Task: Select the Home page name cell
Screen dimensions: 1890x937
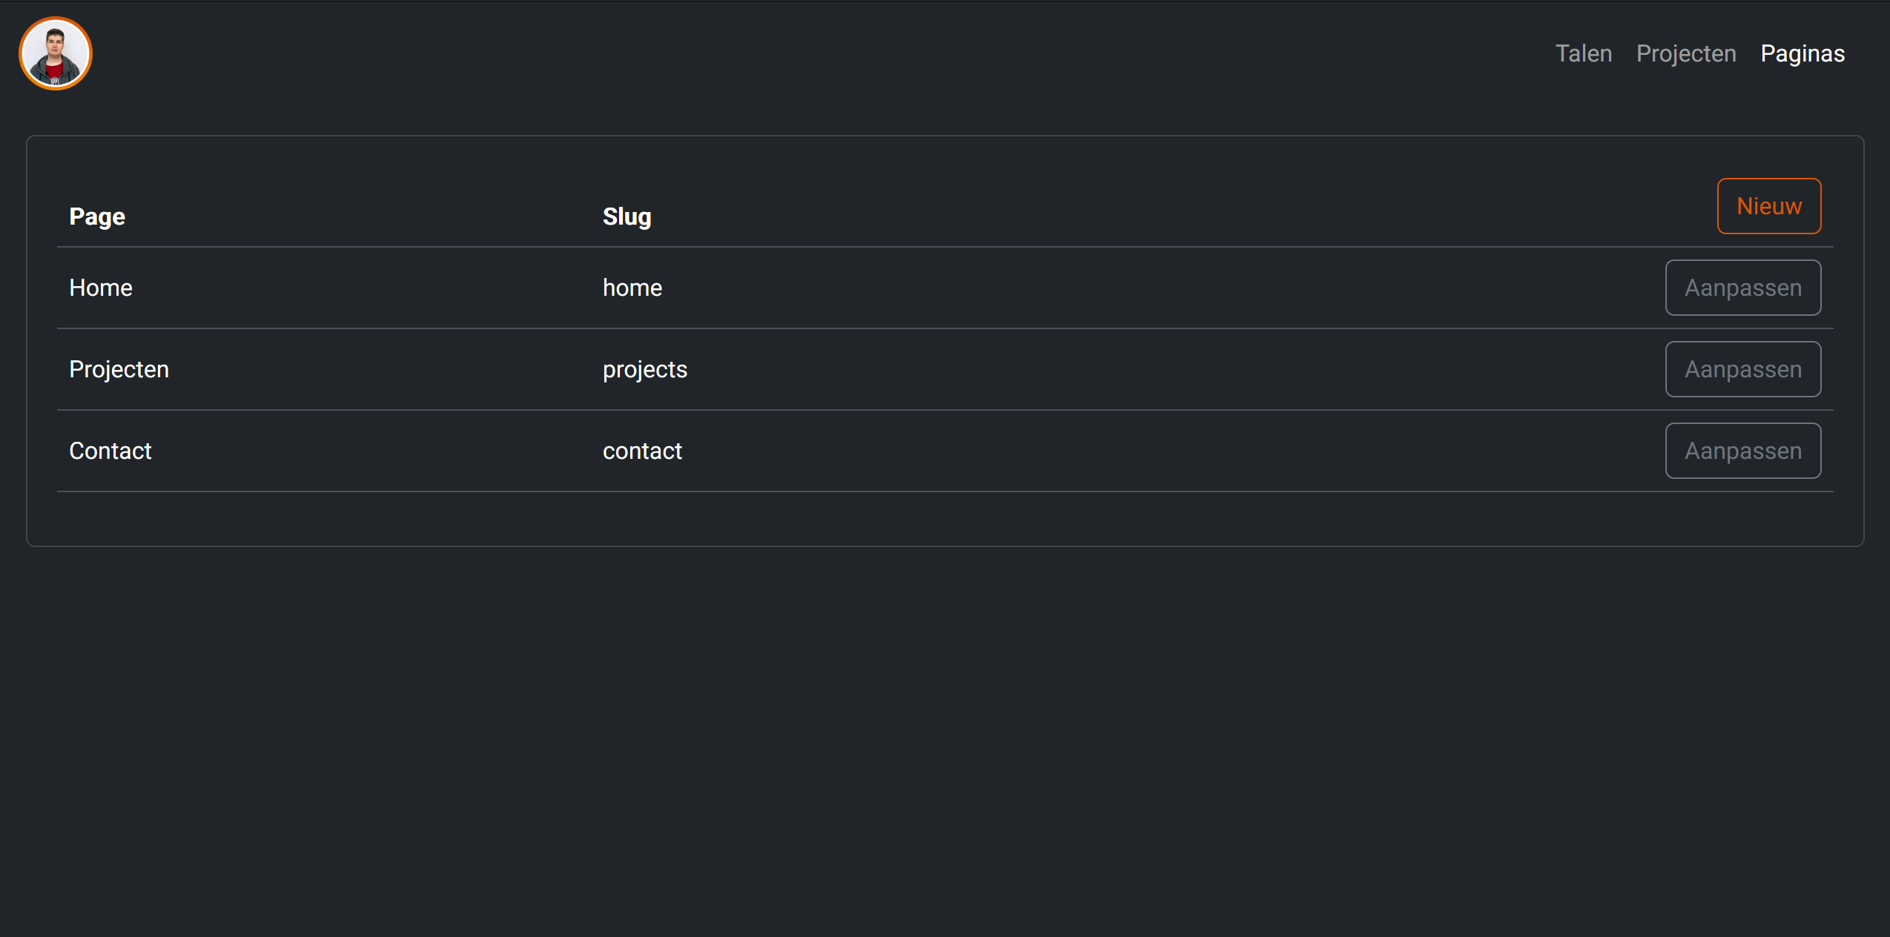Action: [101, 288]
